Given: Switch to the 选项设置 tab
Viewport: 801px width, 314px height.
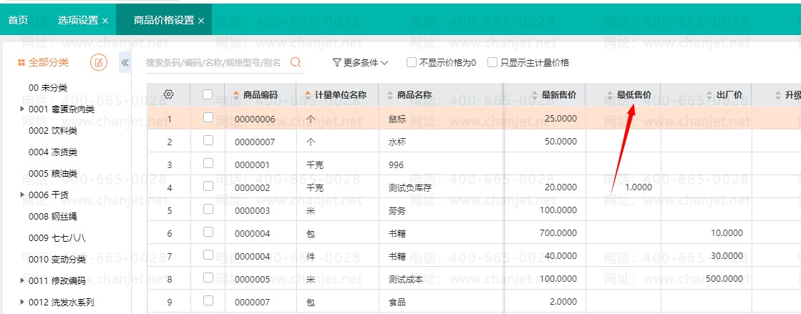Looking at the screenshot, I should 77,21.
